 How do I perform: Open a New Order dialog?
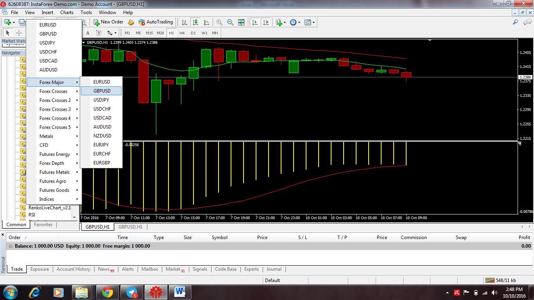point(109,22)
